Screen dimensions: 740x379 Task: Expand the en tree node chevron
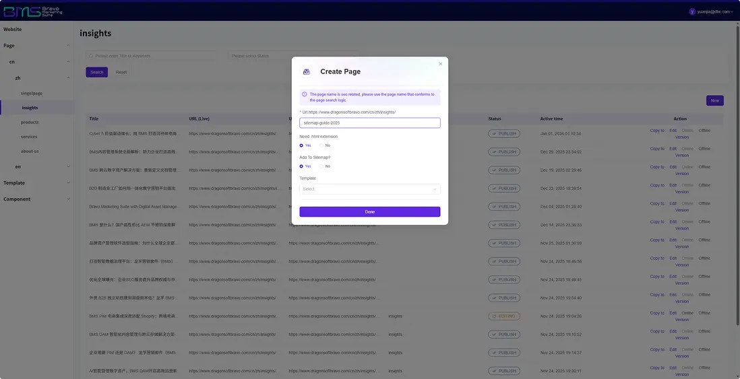68,166
